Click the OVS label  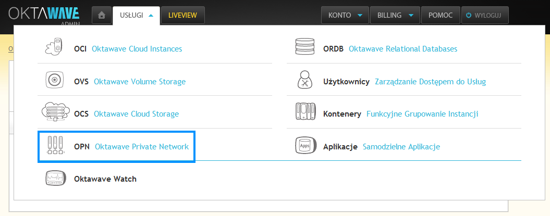pos(81,82)
